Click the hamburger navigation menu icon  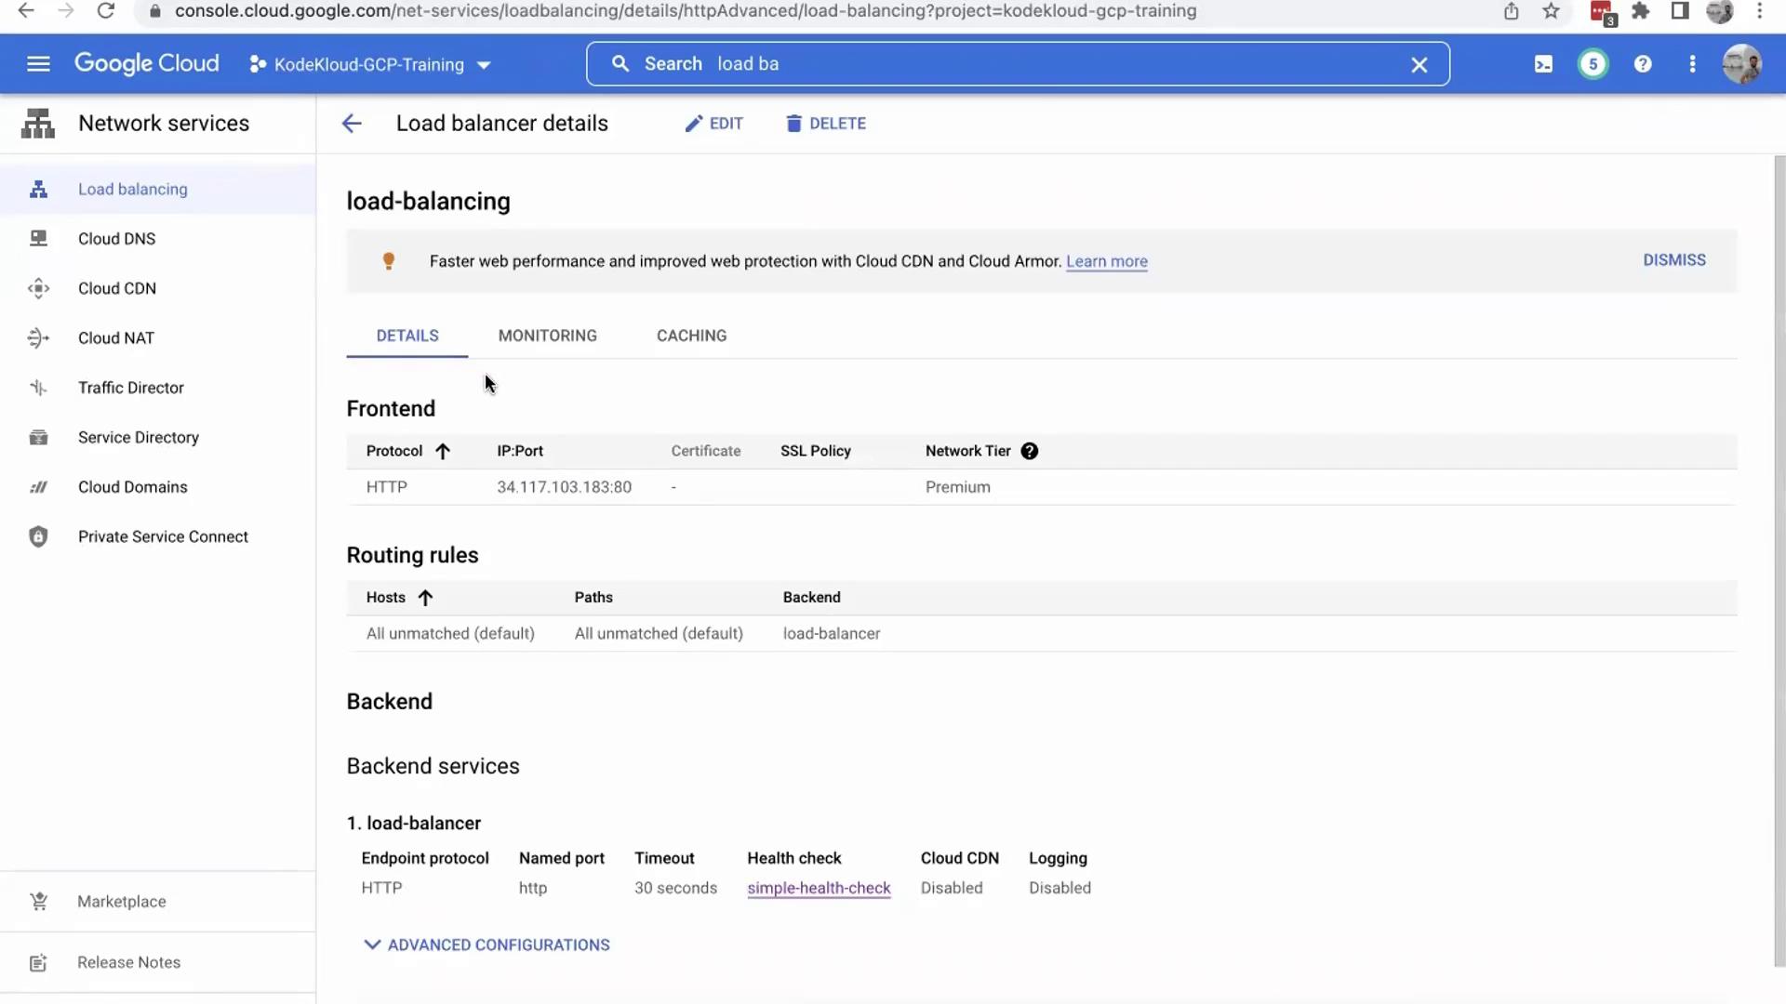click(x=38, y=64)
